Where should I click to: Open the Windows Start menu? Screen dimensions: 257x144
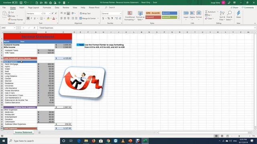coord(4,141)
